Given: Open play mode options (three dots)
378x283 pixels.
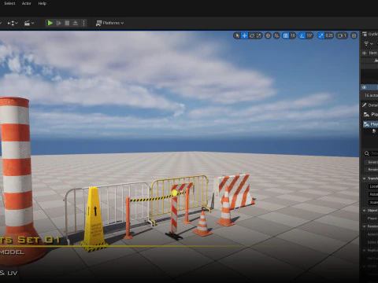Looking at the screenshot, I should [x=83, y=23].
